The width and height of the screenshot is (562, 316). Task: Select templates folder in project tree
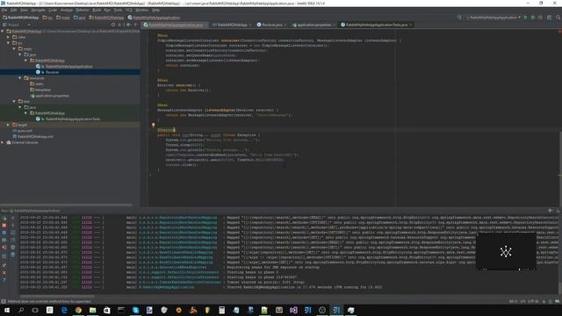pos(43,90)
